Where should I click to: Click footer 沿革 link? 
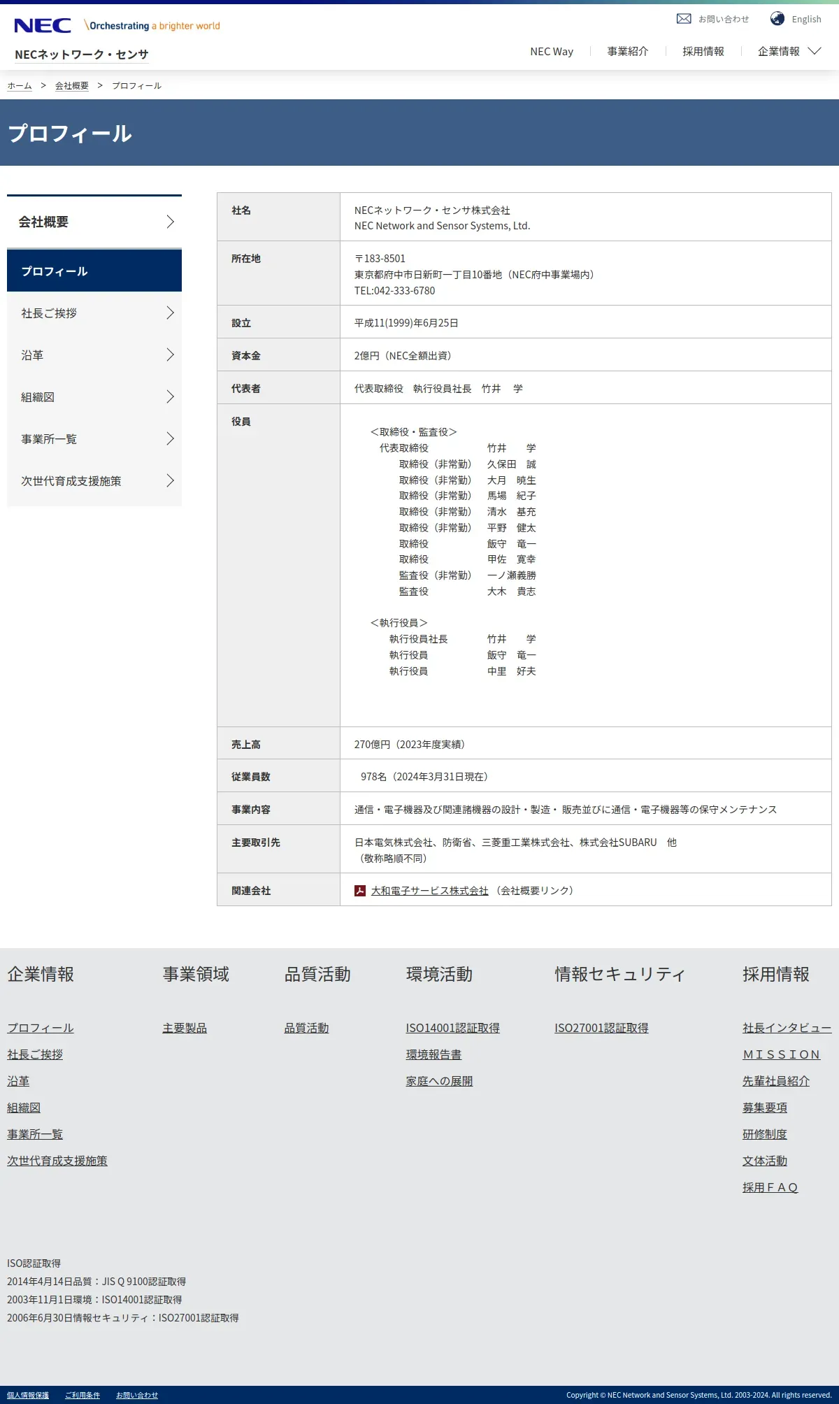click(18, 1080)
